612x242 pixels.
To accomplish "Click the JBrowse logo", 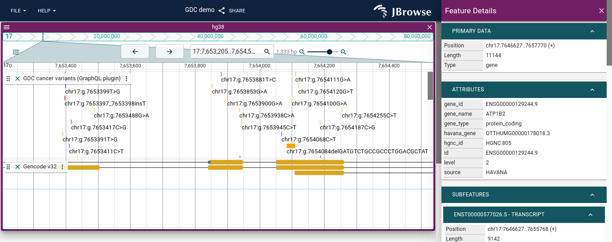I will point(402,11).
